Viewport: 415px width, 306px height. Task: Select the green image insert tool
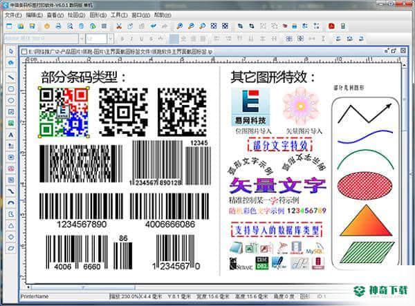(11, 123)
